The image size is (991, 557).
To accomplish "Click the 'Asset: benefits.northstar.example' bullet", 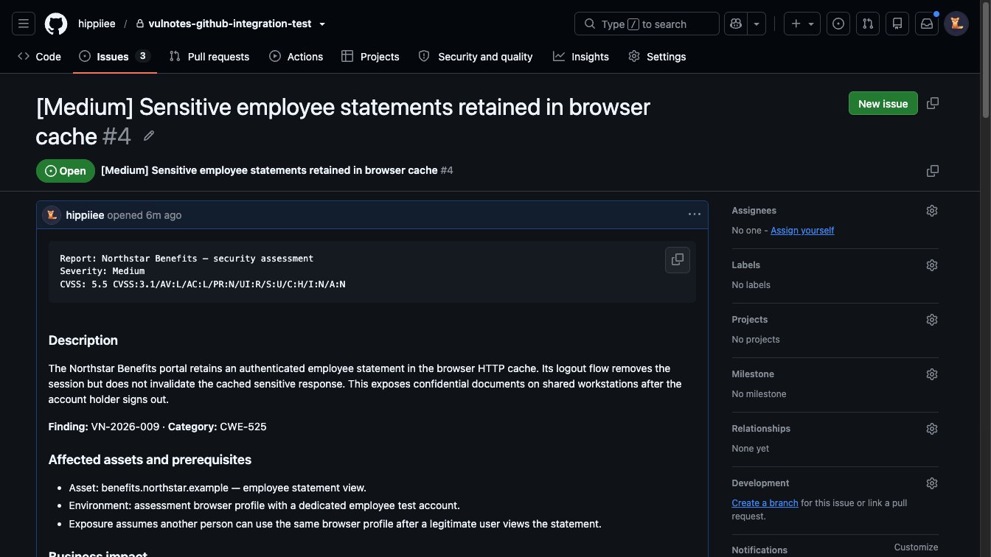I will pyautogui.click(x=218, y=488).
